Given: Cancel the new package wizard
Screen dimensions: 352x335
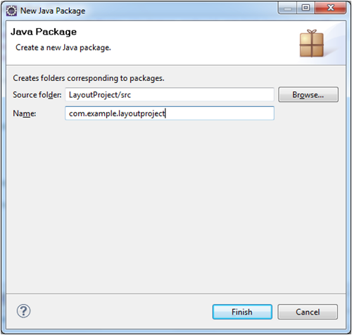Looking at the screenshot, I should [308, 312].
